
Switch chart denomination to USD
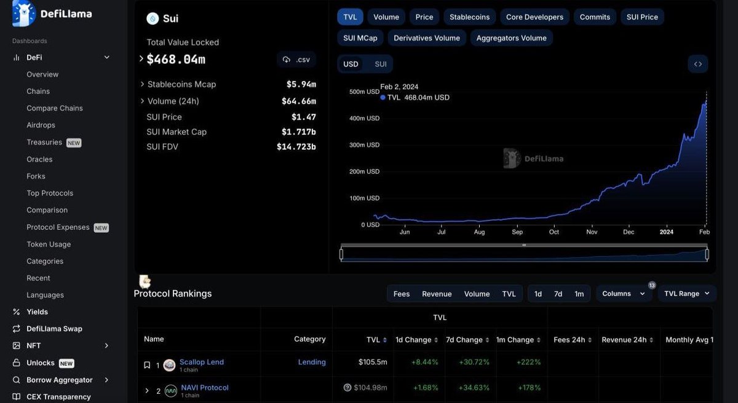[x=351, y=64]
